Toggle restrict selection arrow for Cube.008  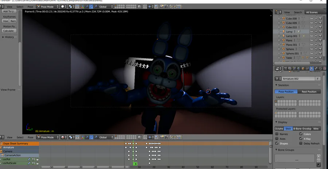click(x=316, y=18)
